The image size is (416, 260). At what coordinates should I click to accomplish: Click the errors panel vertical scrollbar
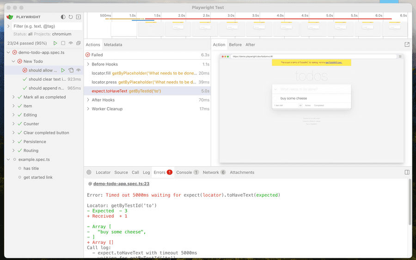(x=410, y=201)
